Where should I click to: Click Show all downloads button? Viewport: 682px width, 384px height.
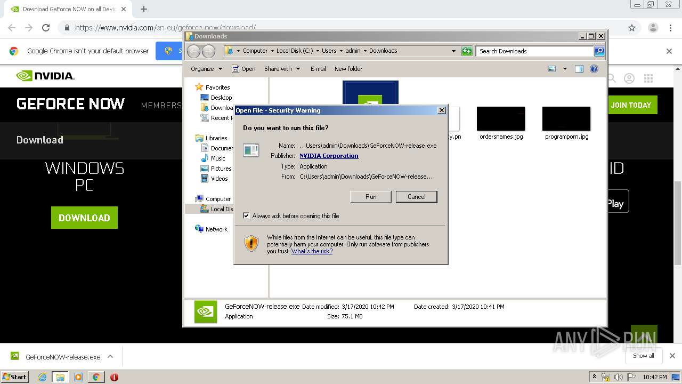pos(644,356)
